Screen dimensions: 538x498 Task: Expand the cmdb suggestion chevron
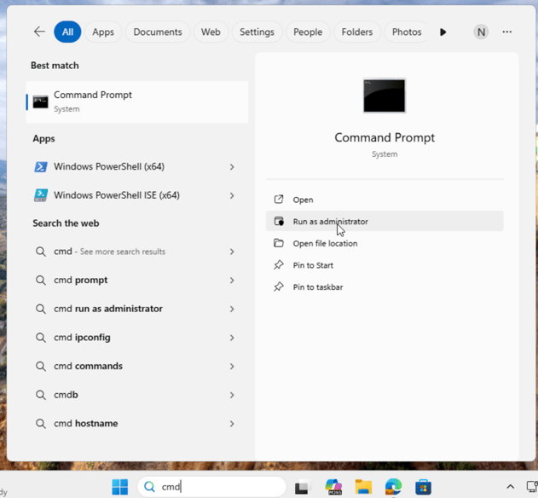tap(232, 395)
